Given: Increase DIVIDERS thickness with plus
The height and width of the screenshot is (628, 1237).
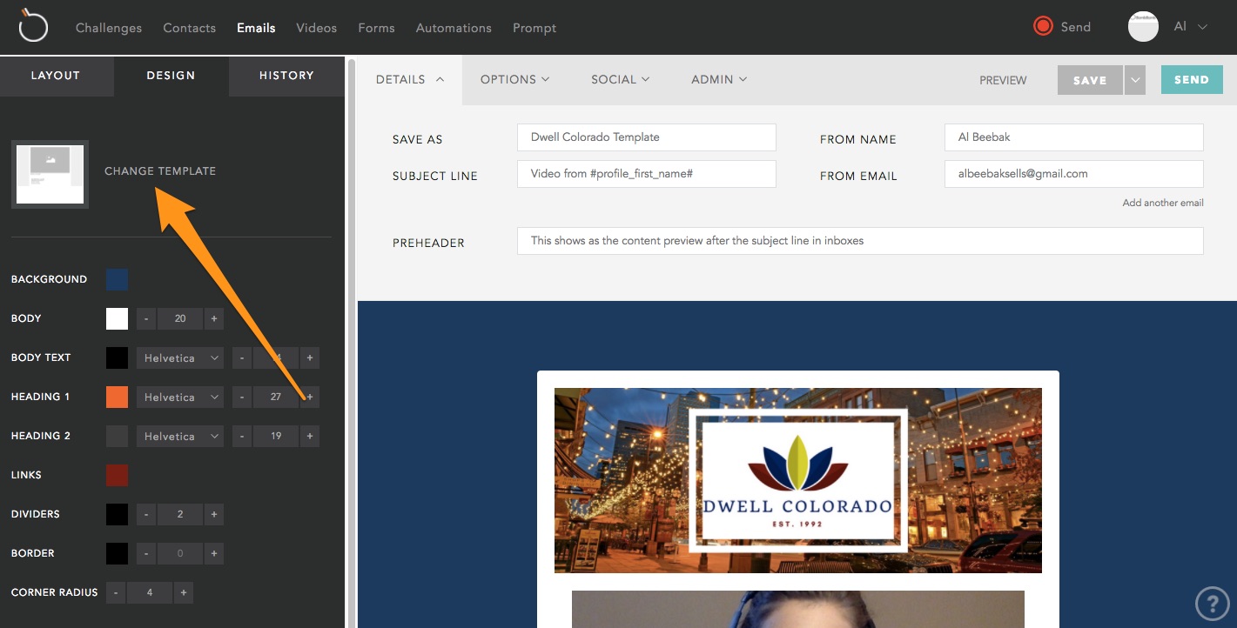Looking at the screenshot, I should pyautogui.click(x=214, y=514).
